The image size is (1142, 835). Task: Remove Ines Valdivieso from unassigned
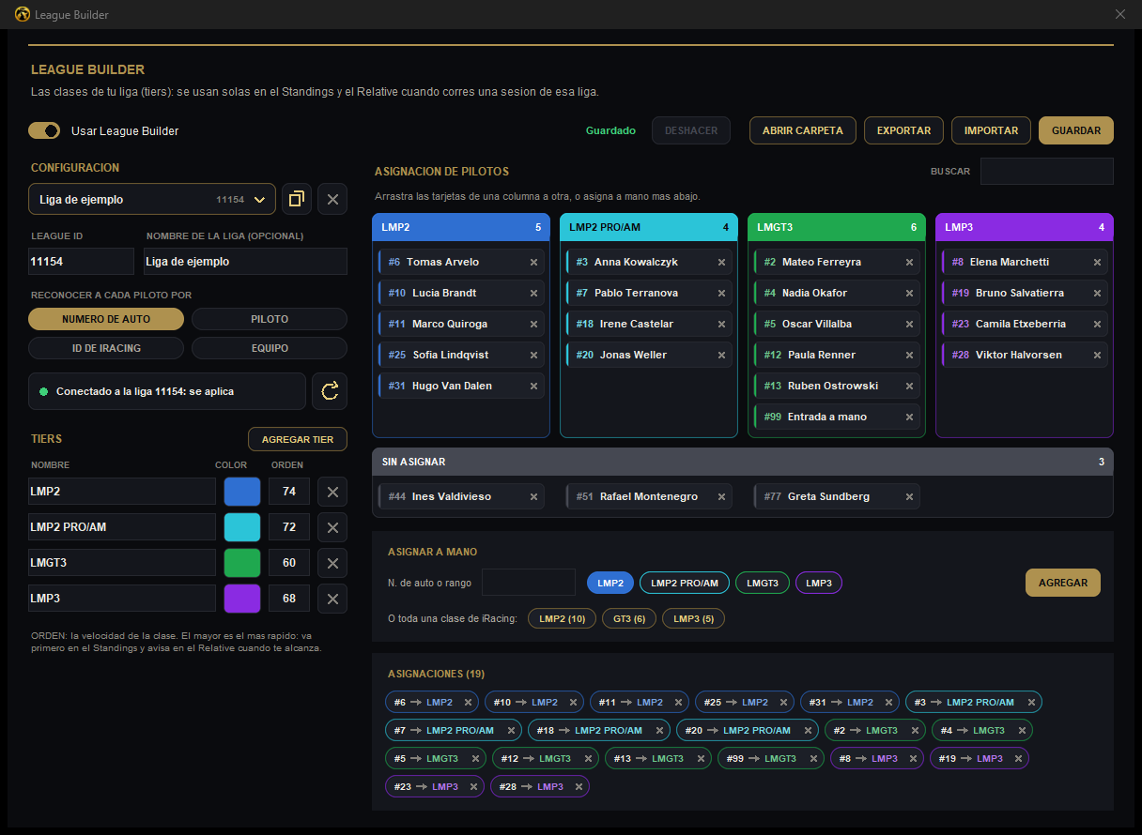[533, 496]
